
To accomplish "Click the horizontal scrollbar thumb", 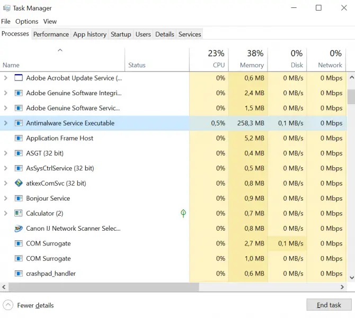I will coord(104,287).
